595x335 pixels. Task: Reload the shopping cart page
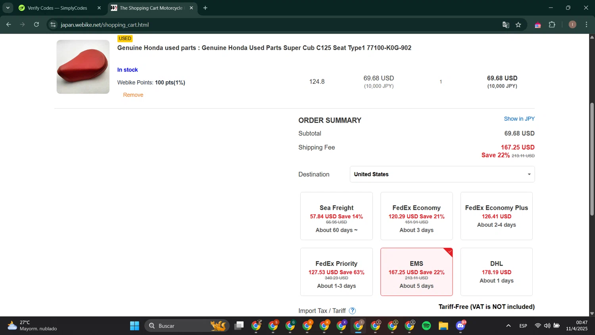[36, 25]
